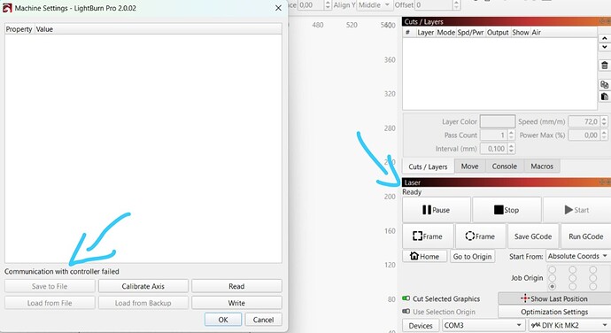The width and height of the screenshot is (611, 333).
Task: Click the copy layer settings icon
Action: coord(605,84)
